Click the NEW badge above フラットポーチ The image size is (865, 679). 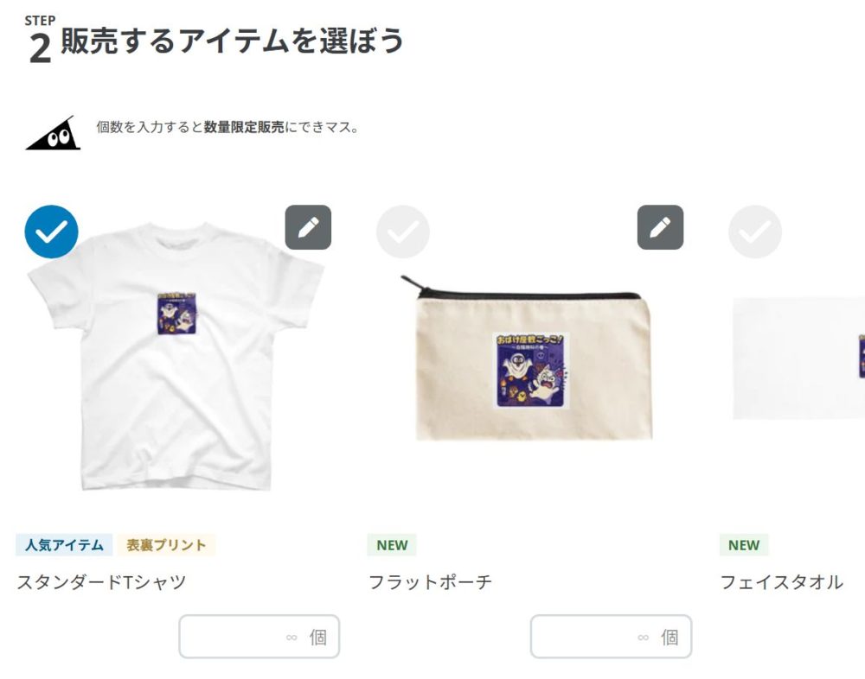[x=392, y=545]
